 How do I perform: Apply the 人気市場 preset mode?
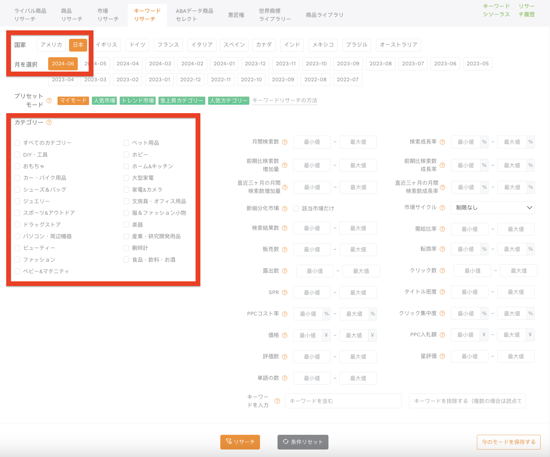[x=104, y=101]
